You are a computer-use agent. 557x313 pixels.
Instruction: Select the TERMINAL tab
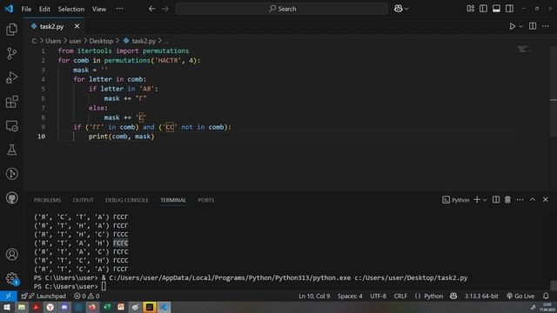[x=173, y=200]
